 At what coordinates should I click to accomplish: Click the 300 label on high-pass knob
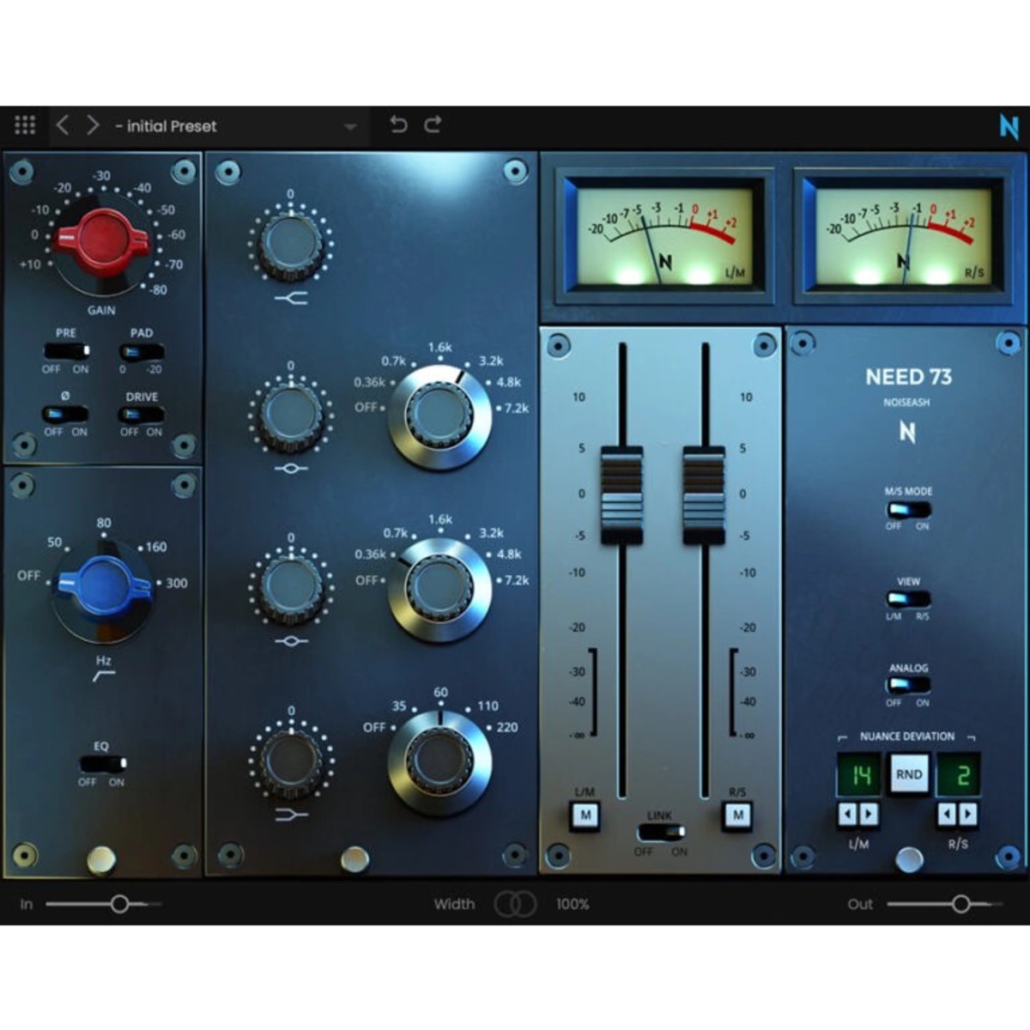tap(176, 583)
